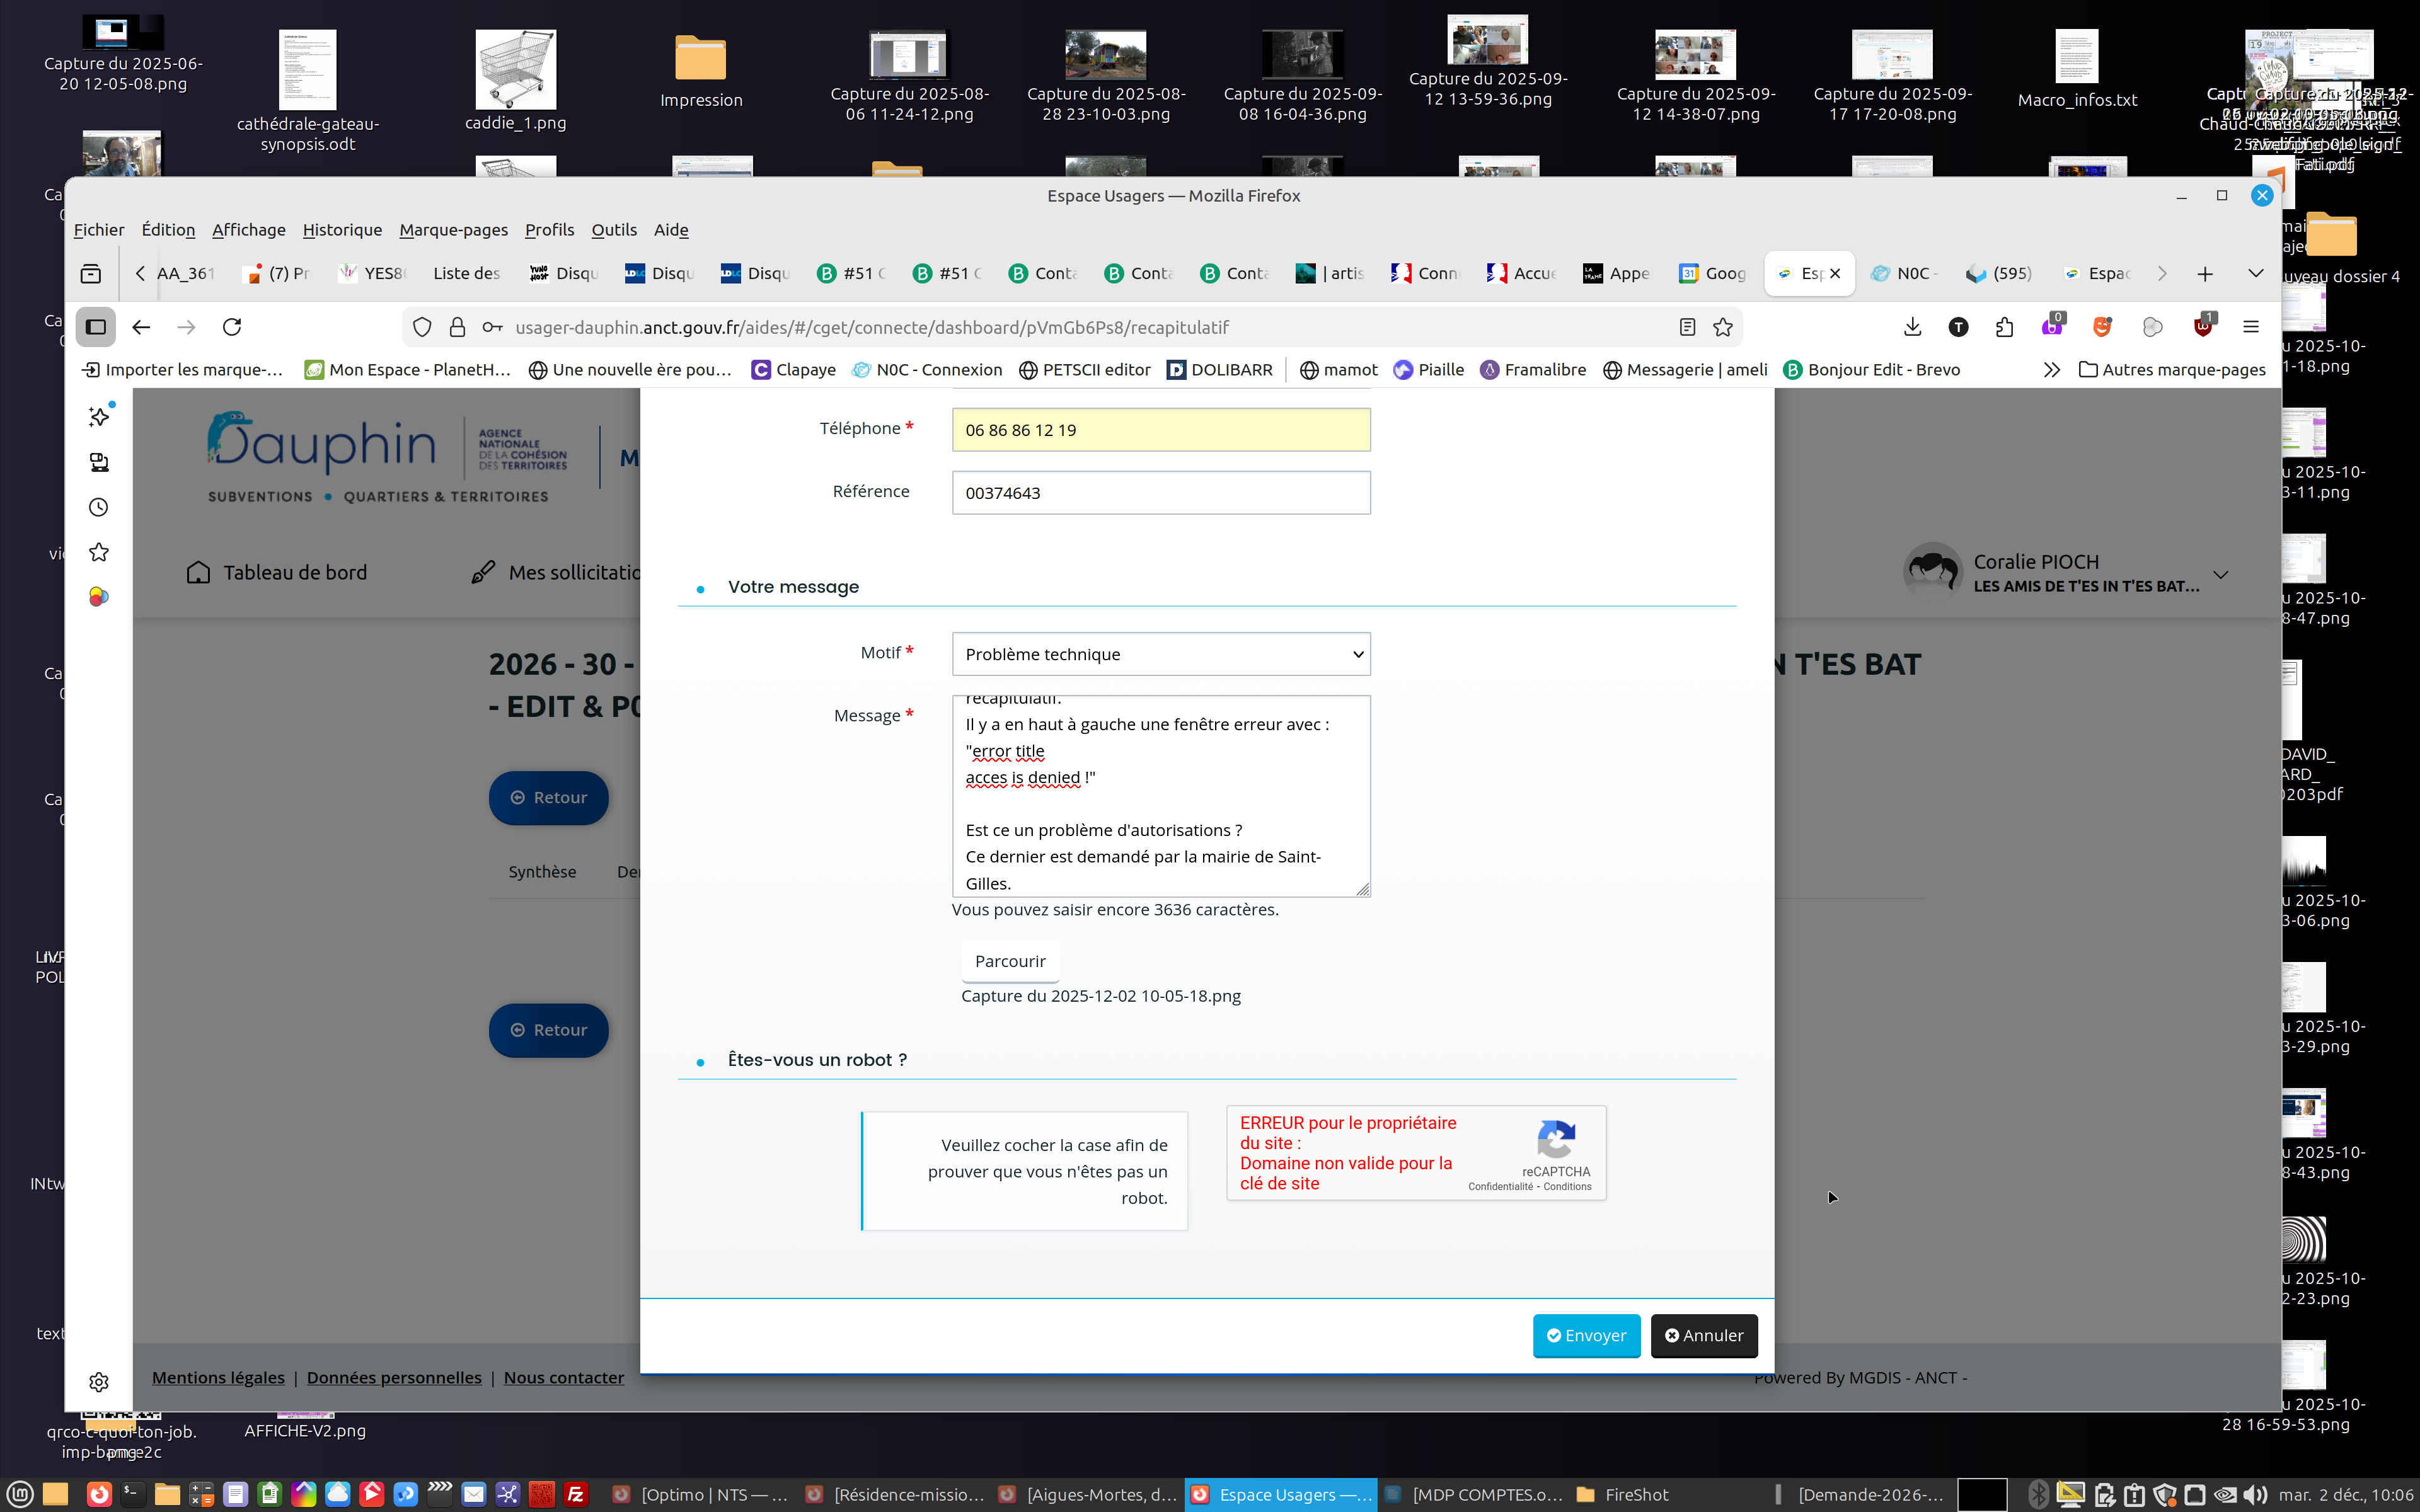Switch to the NOC browser tab
This screenshot has width=2420, height=1512.
tap(1903, 273)
